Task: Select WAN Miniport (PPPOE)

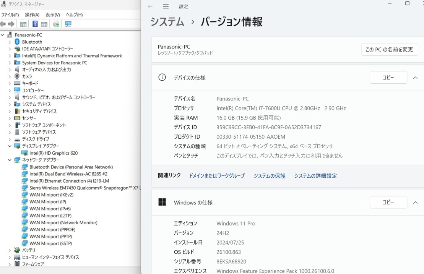Action: point(52,229)
